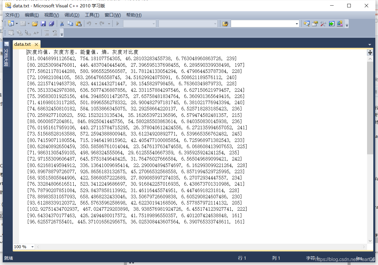Open the 工具(T) menu
This screenshot has height=265, width=378.
point(92,15)
